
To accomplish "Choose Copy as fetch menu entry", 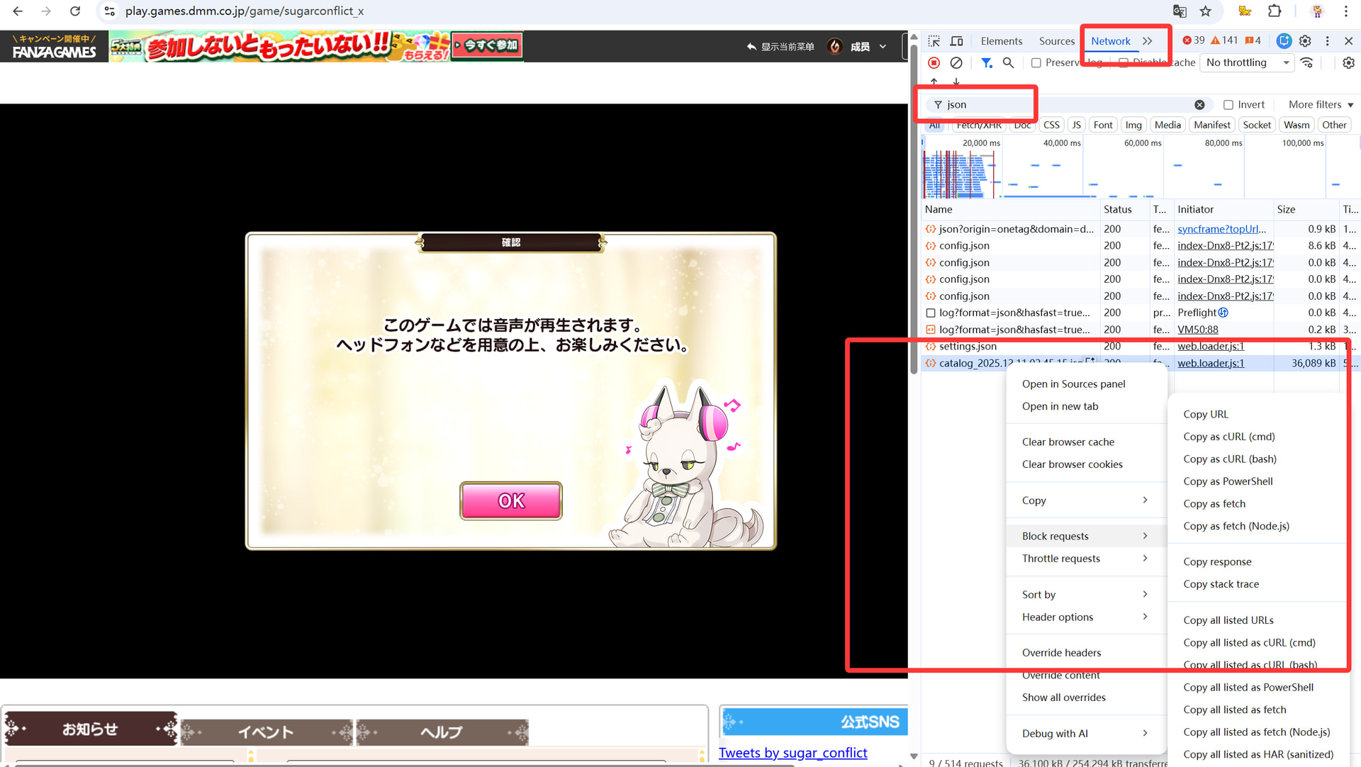I will click(1214, 504).
